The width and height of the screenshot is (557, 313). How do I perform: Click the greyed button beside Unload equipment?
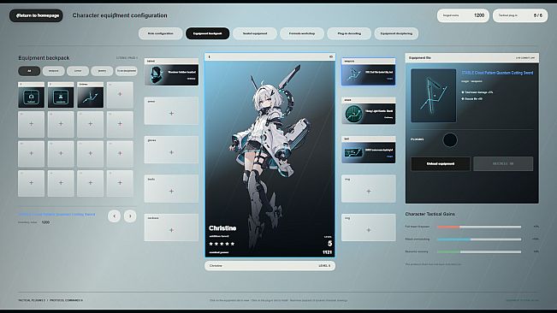pos(503,164)
